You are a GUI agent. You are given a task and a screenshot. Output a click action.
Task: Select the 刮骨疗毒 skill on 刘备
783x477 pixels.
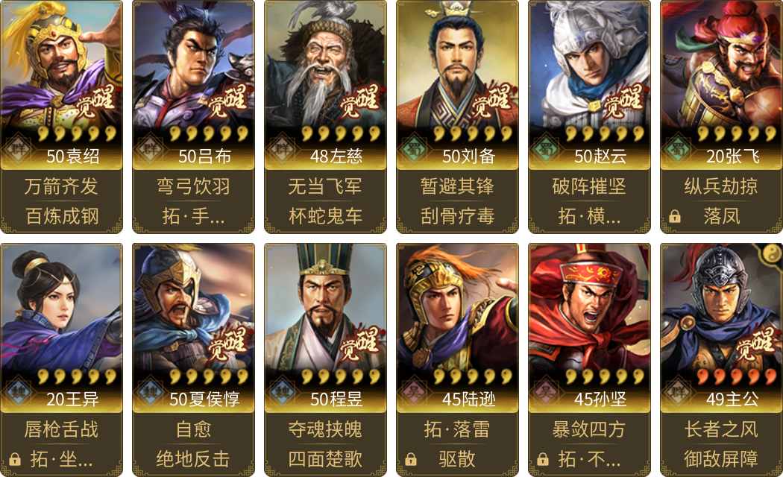pyautogui.click(x=457, y=216)
